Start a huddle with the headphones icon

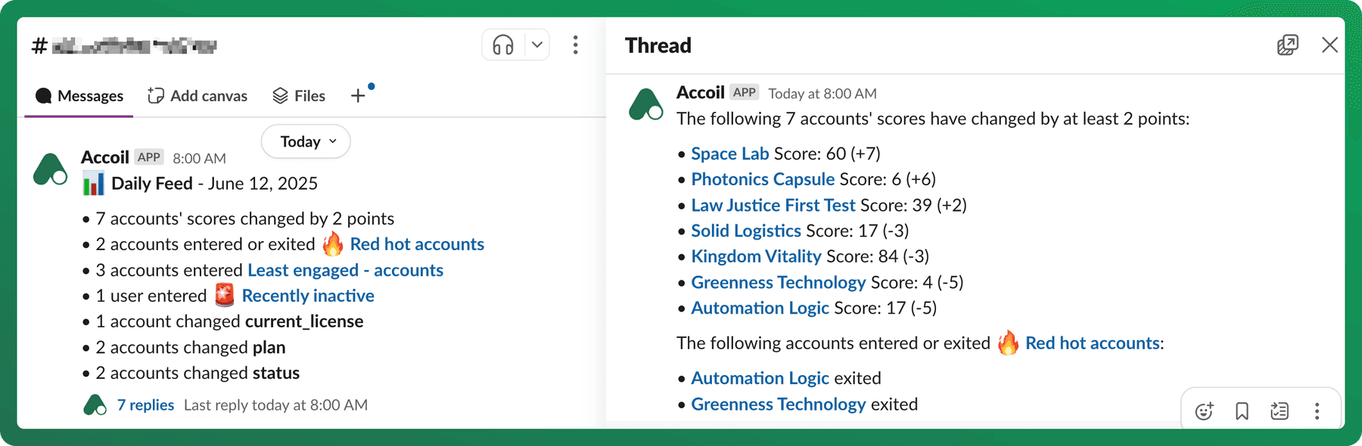503,45
